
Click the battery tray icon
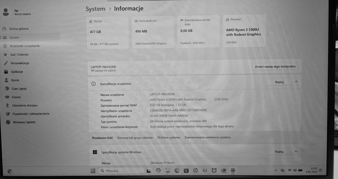click(300, 170)
